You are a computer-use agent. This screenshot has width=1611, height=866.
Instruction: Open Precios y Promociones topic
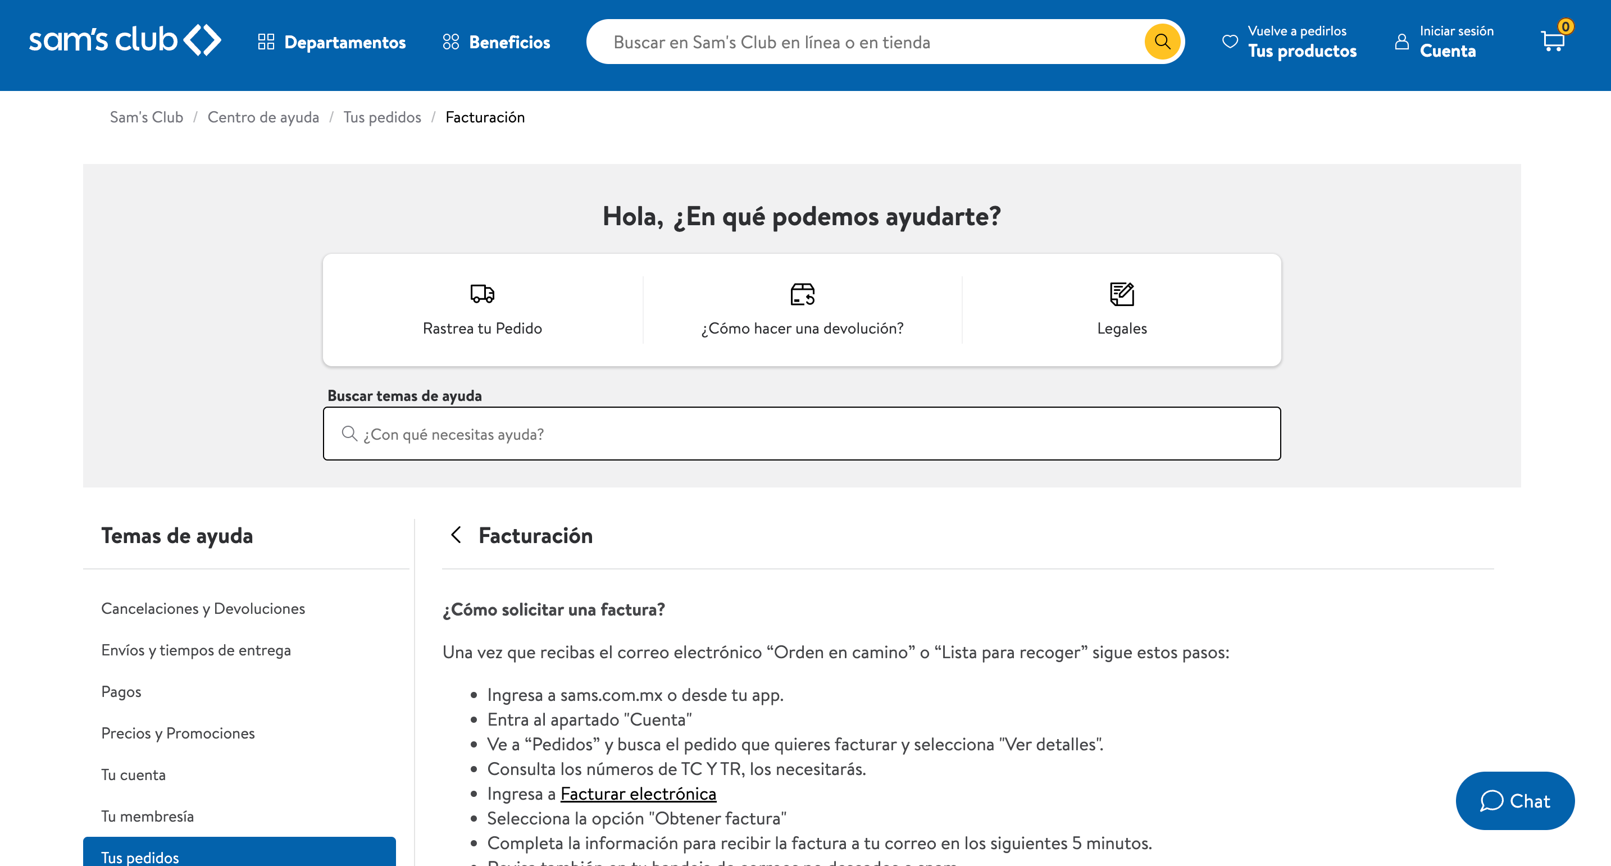(178, 733)
